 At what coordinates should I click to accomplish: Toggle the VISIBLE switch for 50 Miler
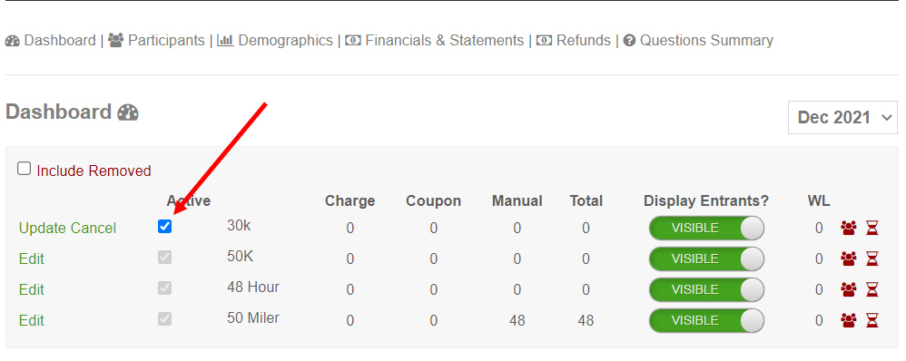(x=706, y=320)
